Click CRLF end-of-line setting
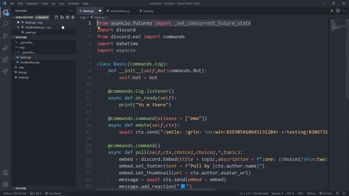This screenshot has width=349, height=196. pyautogui.click(x=300, y=193)
